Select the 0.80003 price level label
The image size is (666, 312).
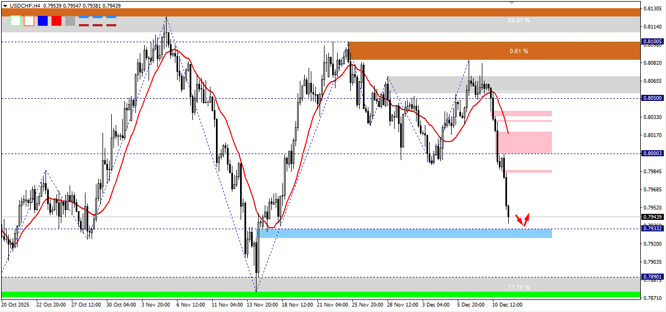coord(652,154)
